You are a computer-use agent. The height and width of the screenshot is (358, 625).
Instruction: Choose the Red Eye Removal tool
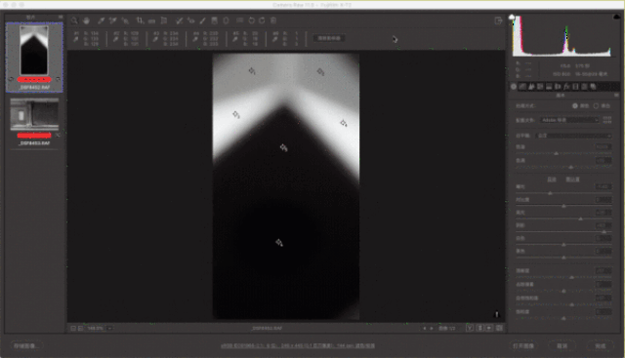click(x=191, y=20)
